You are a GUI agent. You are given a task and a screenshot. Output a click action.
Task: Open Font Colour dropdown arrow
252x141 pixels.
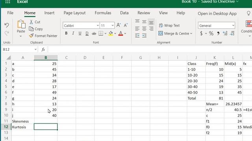pyautogui.click(x=125, y=33)
